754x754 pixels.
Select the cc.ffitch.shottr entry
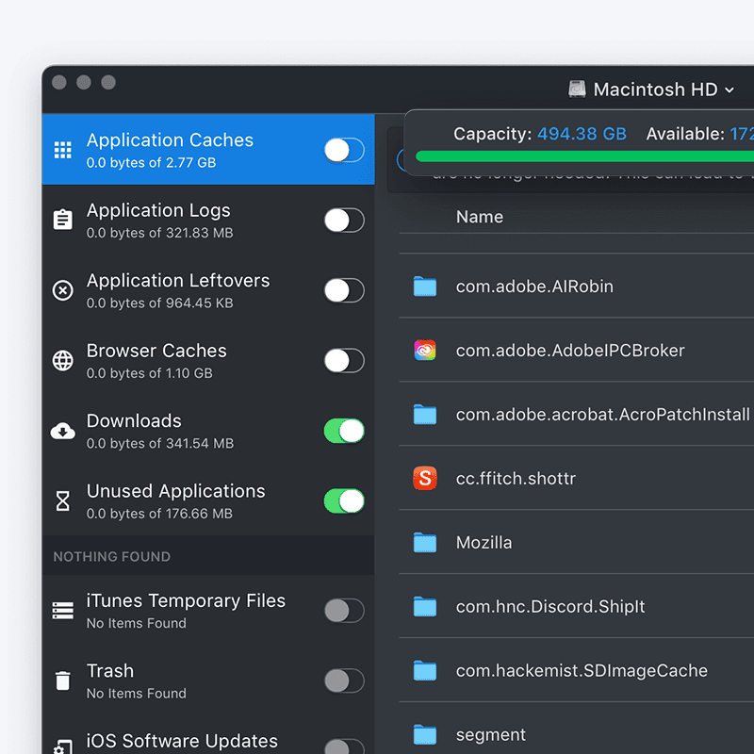click(577, 478)
